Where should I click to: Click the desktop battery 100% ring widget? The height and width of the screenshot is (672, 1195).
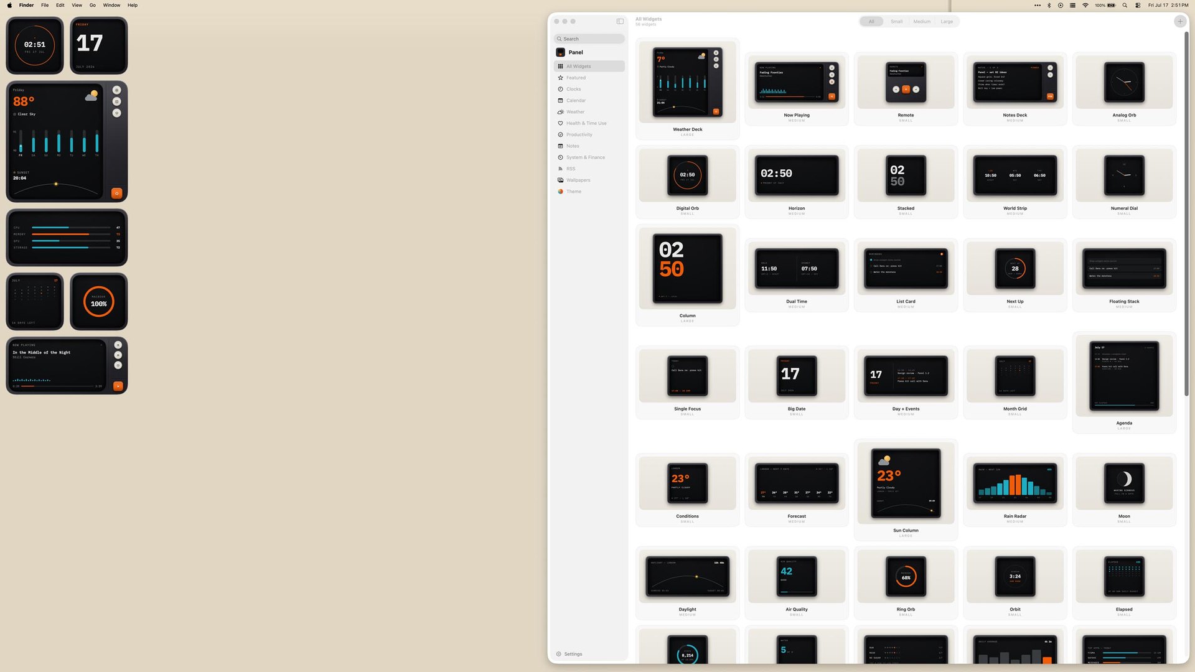coord(98,302)
